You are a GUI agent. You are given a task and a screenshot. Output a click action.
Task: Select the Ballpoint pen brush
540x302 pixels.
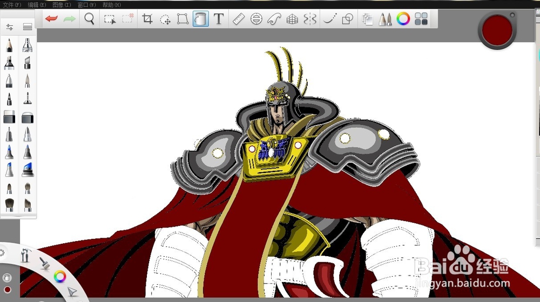point(9,81)
